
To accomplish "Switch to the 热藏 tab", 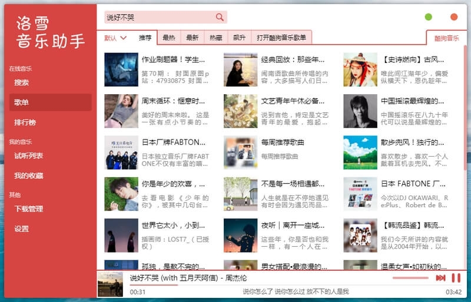I will coord(215,38).
